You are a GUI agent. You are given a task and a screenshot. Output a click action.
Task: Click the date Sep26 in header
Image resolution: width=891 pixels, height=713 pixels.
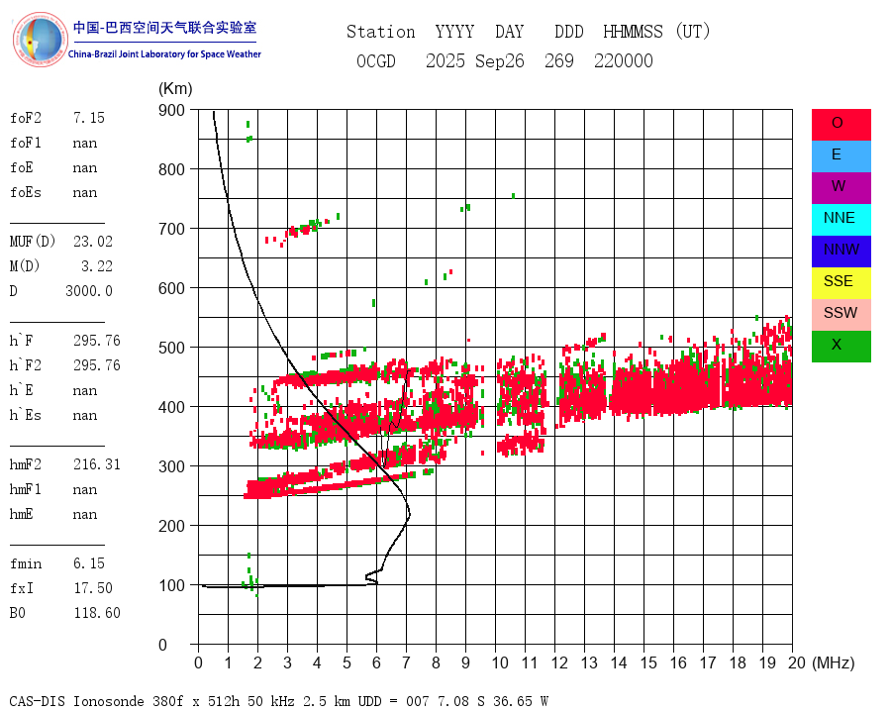tap(500, 60)
